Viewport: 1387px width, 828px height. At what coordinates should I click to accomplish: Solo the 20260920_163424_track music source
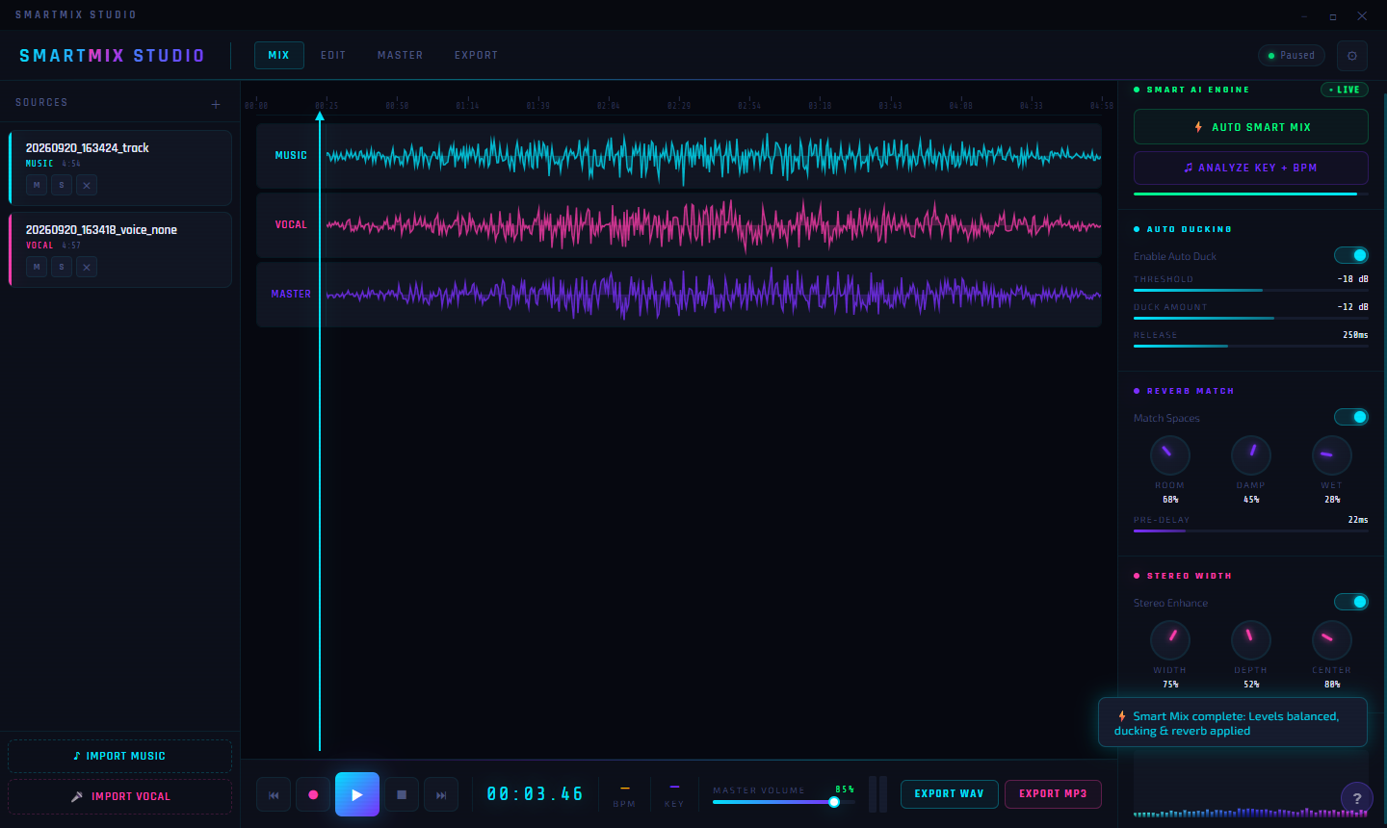[x=62, y=185]
